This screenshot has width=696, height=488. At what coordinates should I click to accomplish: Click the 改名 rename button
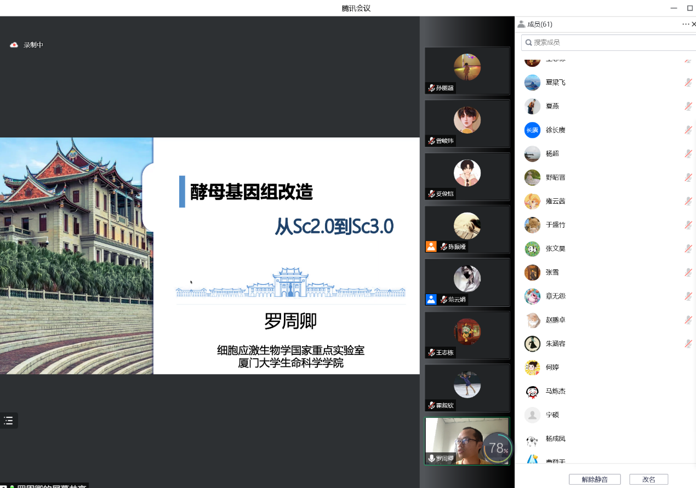(649, 479)
